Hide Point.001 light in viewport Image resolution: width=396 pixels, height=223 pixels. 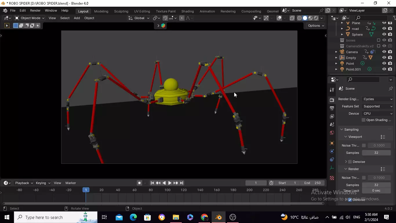pos(384,69)
